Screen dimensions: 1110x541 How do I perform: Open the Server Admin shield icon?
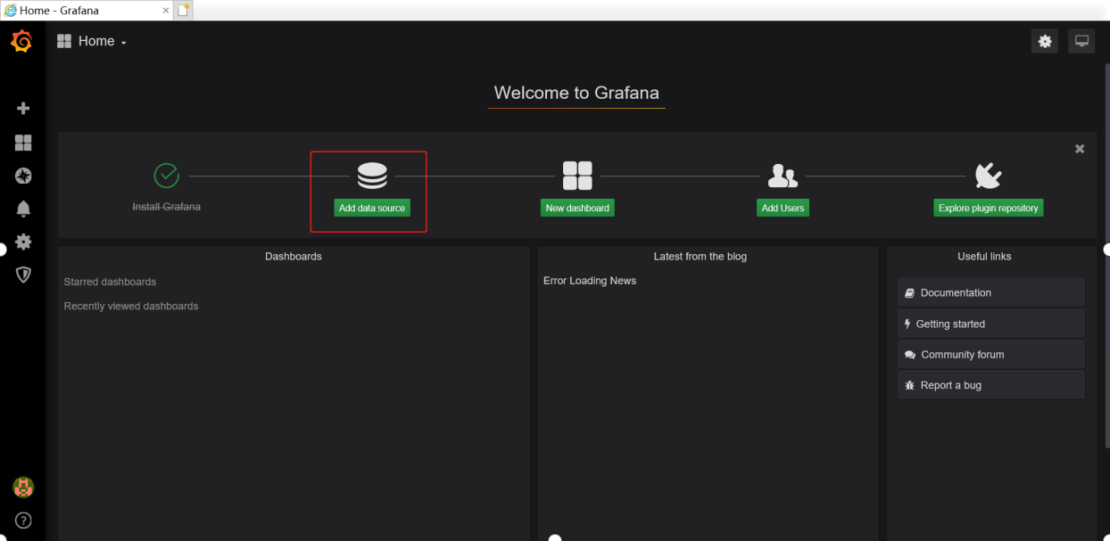pos(23,275)
